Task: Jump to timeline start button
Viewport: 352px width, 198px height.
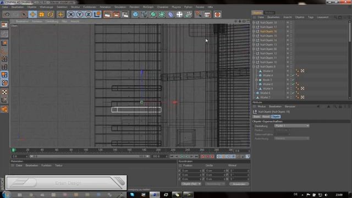Action: (x=172, y=156)
